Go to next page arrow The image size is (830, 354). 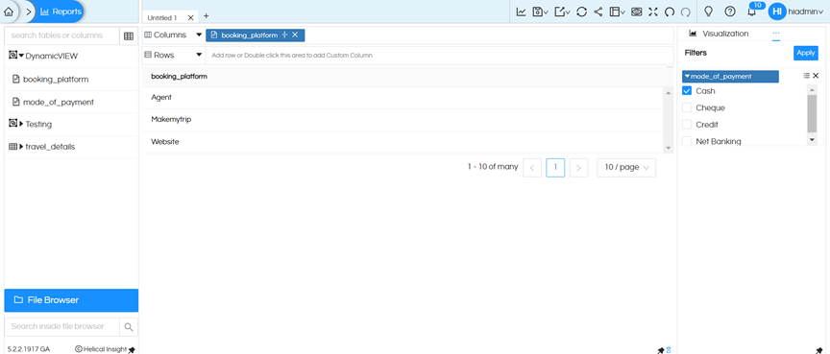(x=578, y=168)
